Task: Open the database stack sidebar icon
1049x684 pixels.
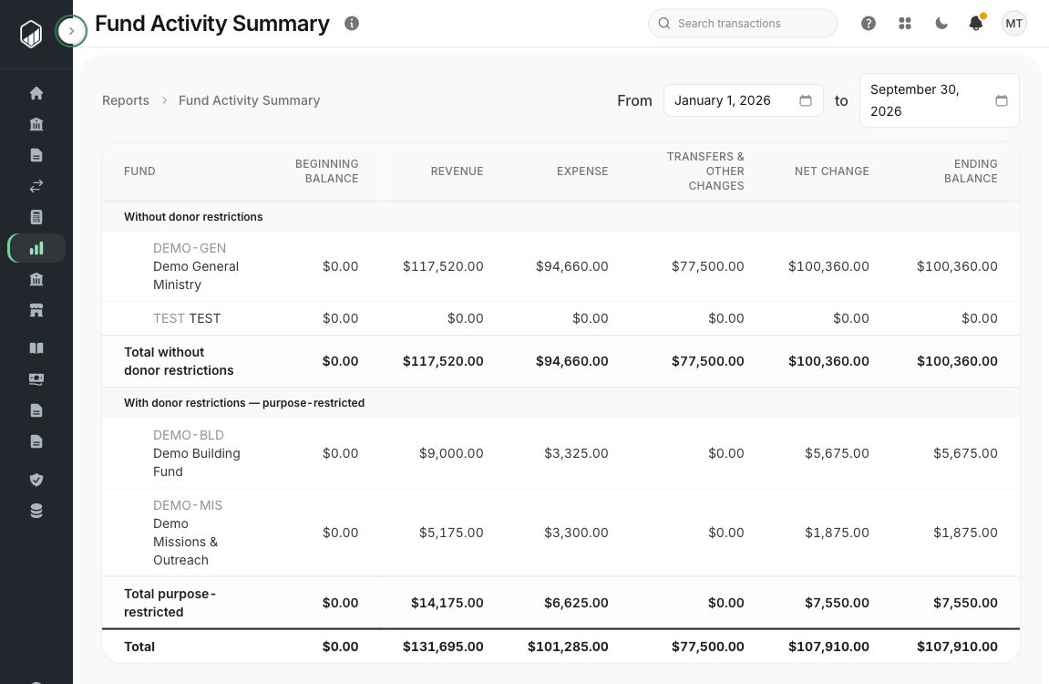Action: click(36, 511)
